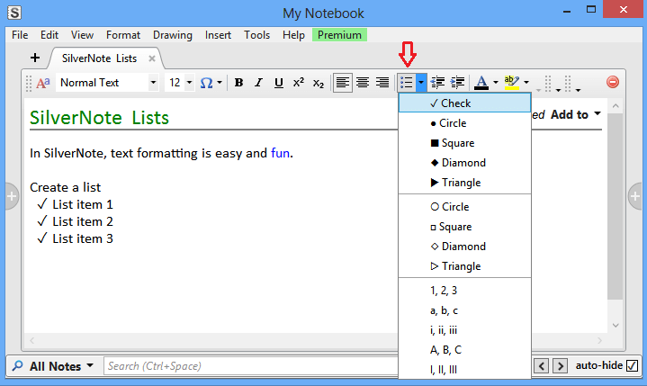Choose the 1, 2, 3 numbering style
This screenshot has width=647, height=386.
tap(464, 291)
